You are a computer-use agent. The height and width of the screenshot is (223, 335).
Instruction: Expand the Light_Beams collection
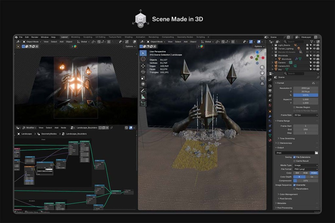coord(272,45)
